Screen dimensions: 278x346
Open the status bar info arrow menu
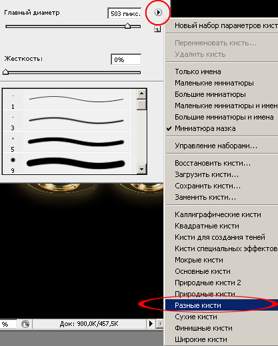coord(151,323)
